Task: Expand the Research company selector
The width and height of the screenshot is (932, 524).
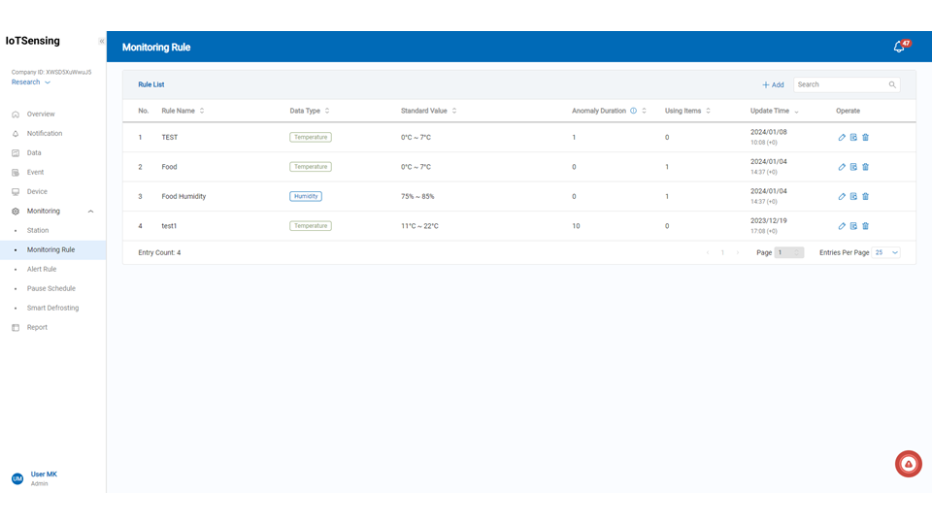Action: [x=31, y=82]
